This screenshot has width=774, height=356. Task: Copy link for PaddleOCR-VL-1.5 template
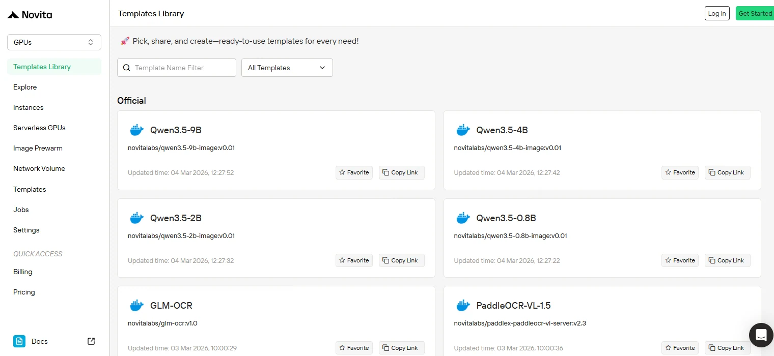pyautogui.click(x=727, y=348)
